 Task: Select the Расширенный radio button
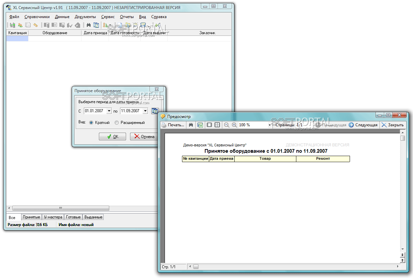tap(117, 123)
